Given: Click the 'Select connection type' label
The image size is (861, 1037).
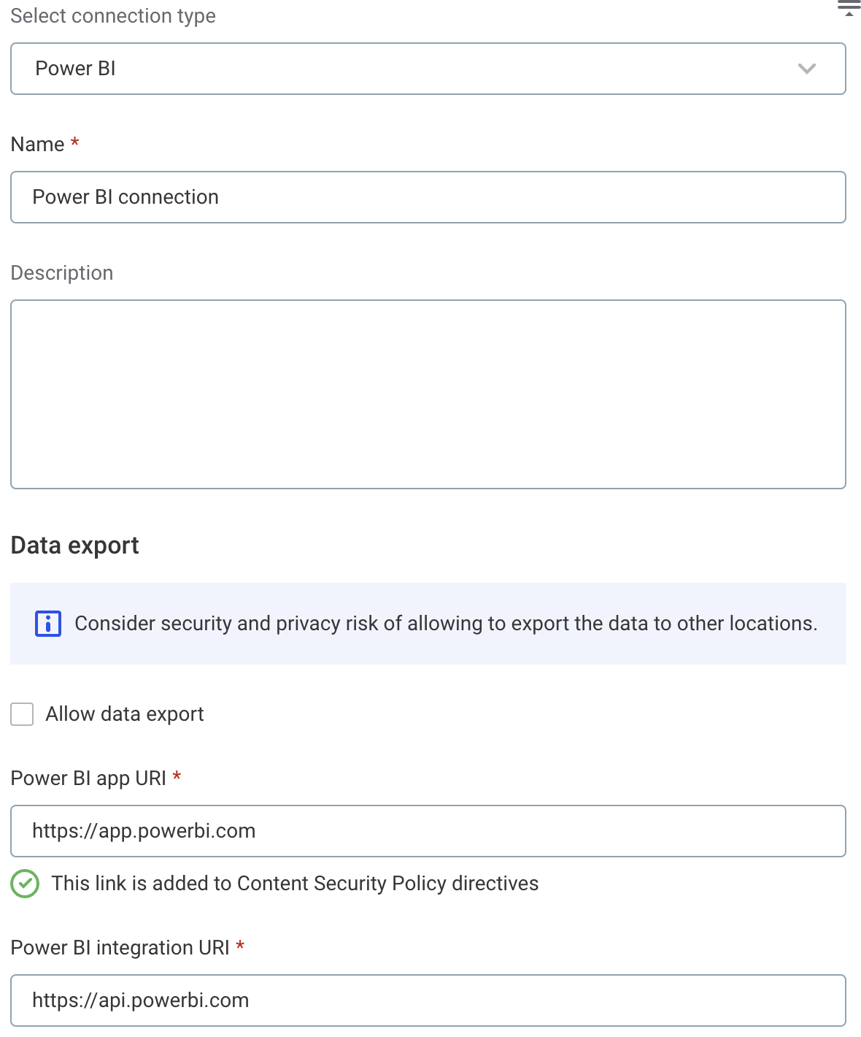Looking at the screenshot, I should pyautogui.click(x=113, y=16).
